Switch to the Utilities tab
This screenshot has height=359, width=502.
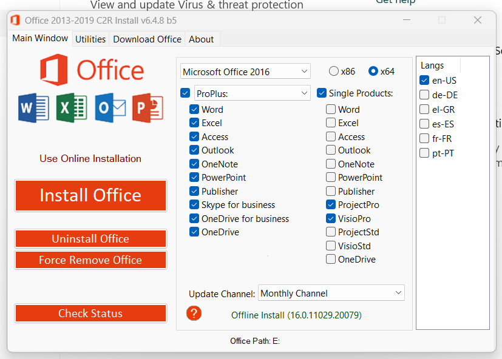coord(90,39)
